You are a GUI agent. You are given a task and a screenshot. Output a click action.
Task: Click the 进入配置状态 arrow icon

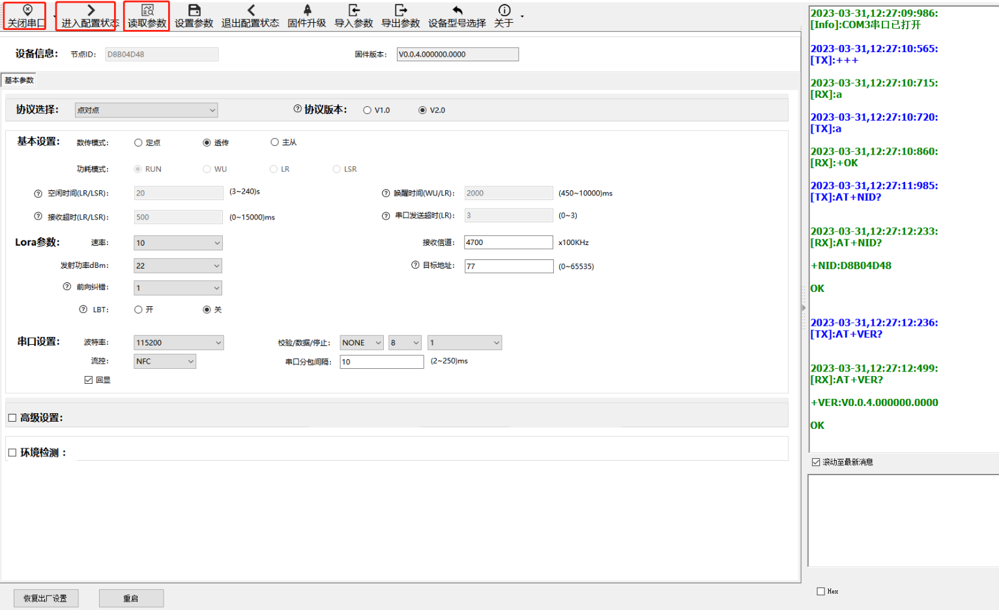[91, 10]
